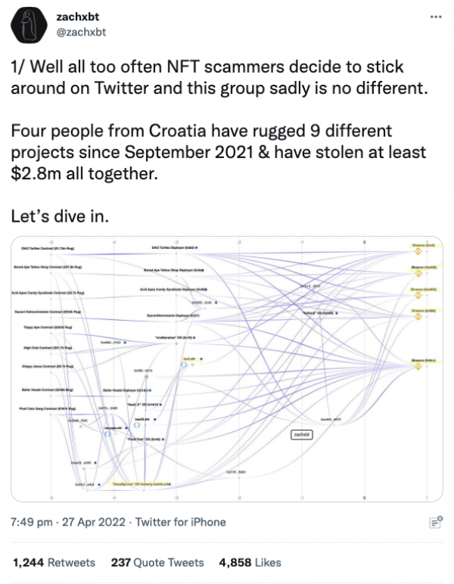Image resolution: width=454 pixels, height=584 pixels.
Task: View the 4,858 Likes list
Action: point(250,562)
